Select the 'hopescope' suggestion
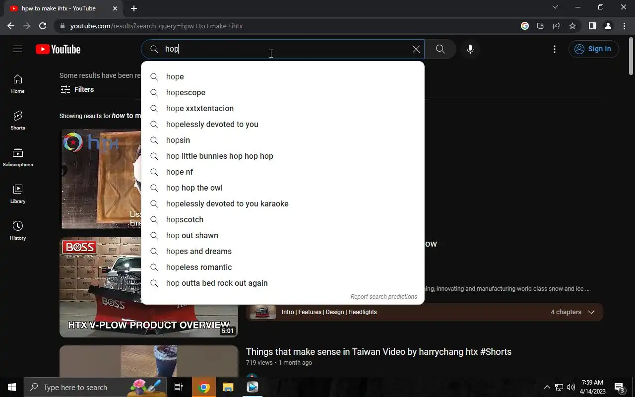The height and width of the screenshot is (397, 635). (x=283, y=92)
